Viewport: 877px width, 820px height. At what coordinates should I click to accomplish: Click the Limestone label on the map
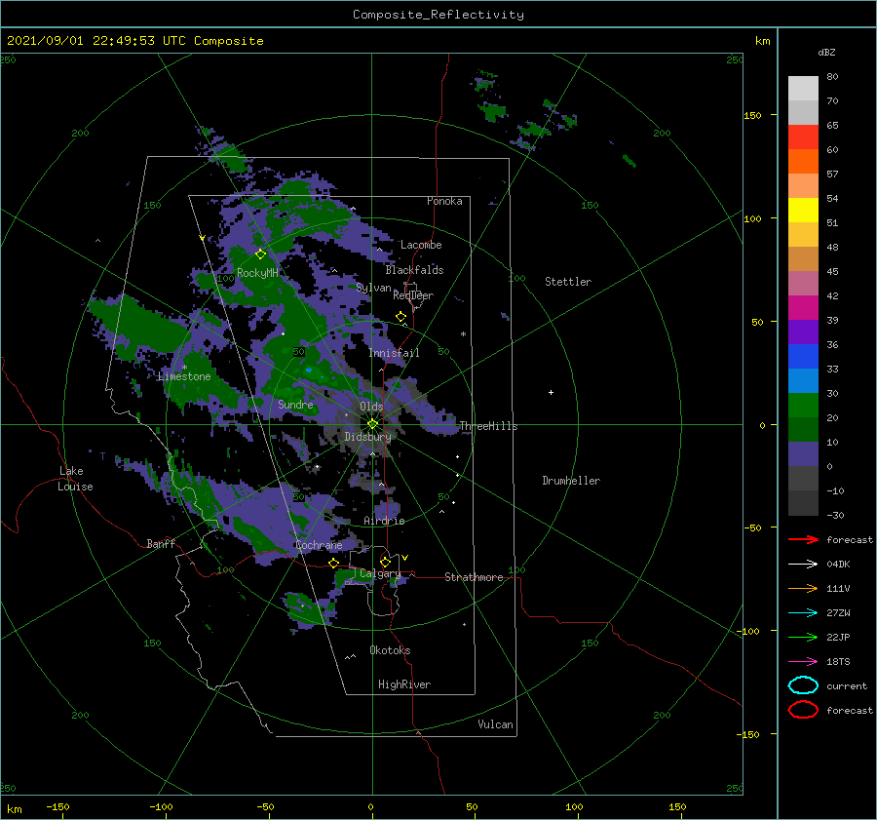184,376
